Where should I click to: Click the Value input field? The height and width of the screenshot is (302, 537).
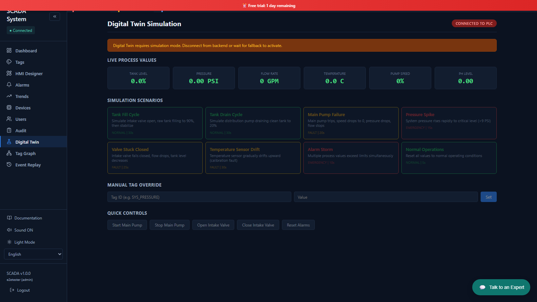coord(386,197)
